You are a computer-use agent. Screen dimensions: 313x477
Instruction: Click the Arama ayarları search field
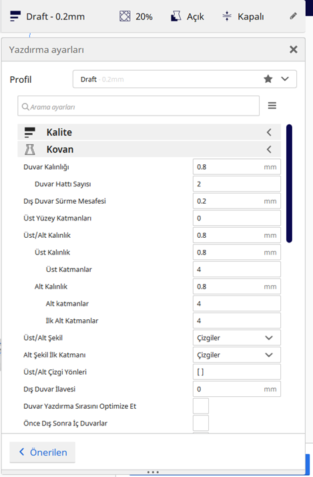tap(139, 106)
